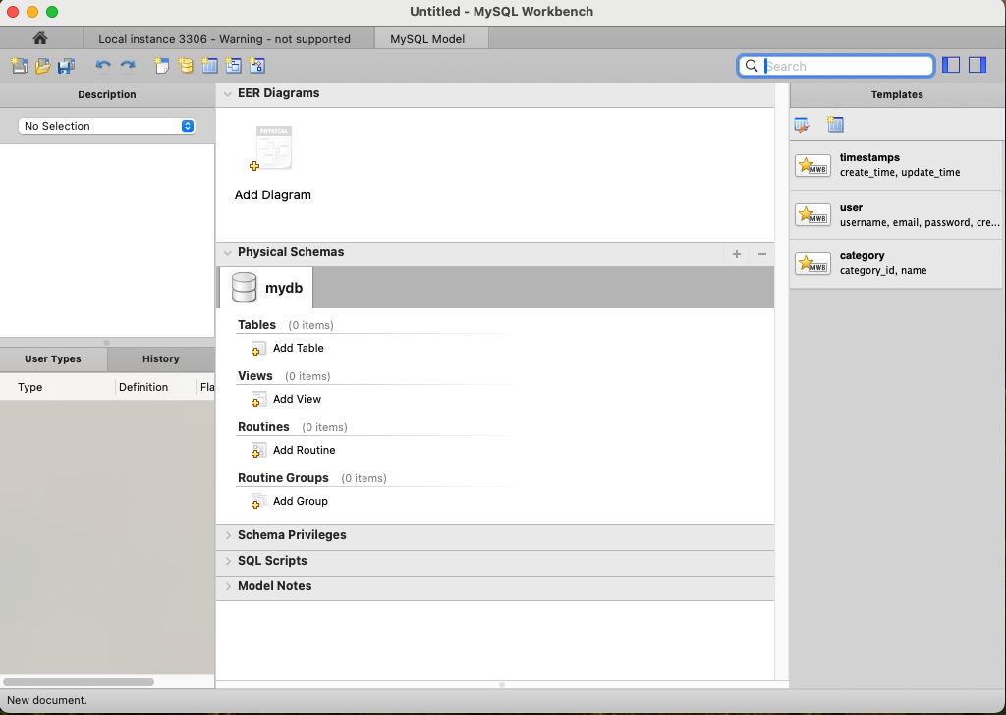Open the mydb schema tab
Image resolution: width=1006 pixels, height=715 pixels.
[x=266, y=288]
